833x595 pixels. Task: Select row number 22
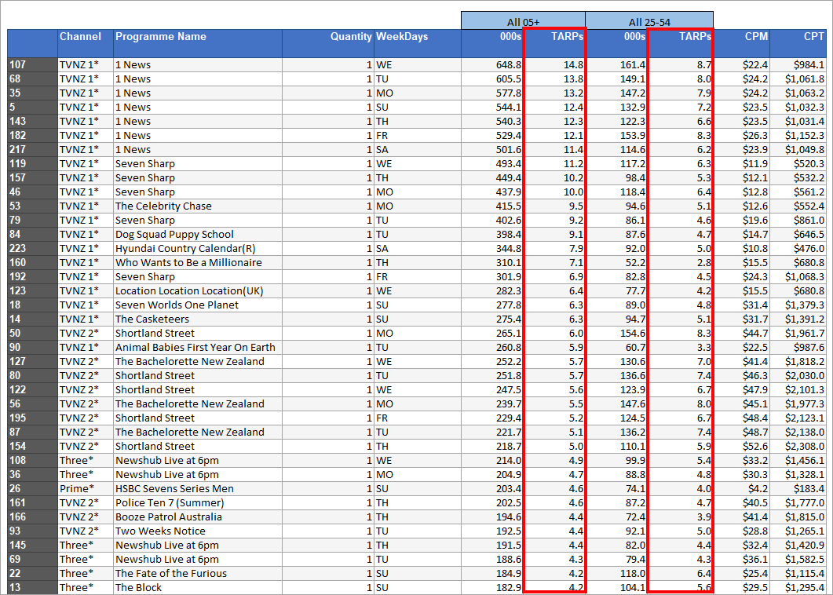tap(32, 573)
